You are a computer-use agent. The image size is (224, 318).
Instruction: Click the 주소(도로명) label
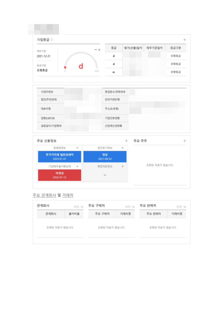pyautogui.click(x=112, y=109)
